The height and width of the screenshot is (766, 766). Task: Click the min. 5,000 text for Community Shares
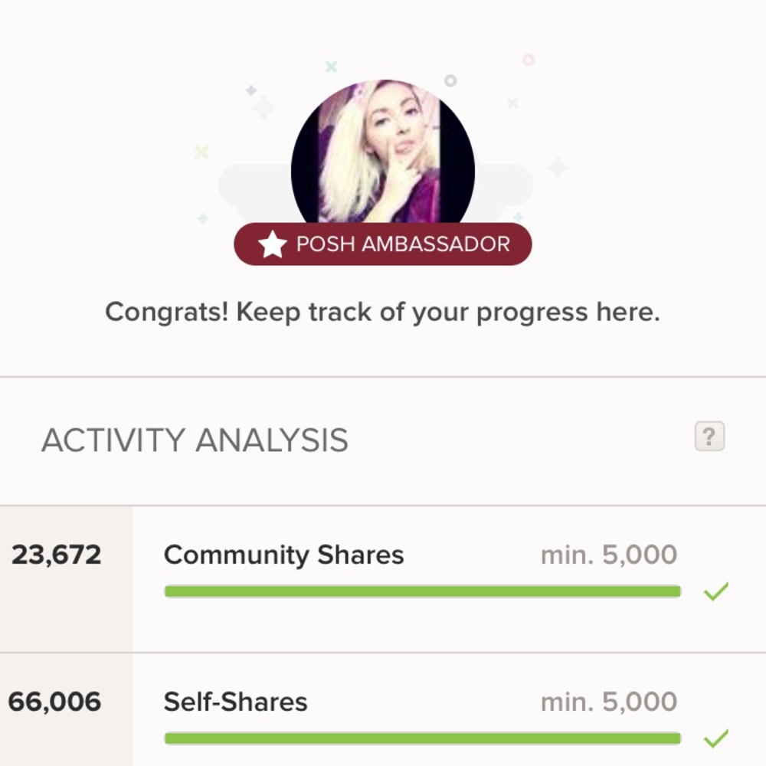(608, 555)
